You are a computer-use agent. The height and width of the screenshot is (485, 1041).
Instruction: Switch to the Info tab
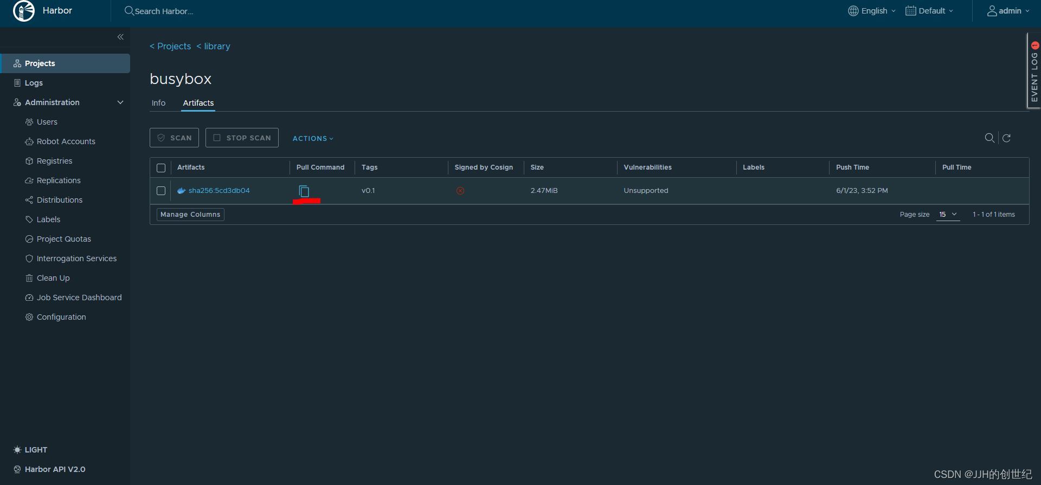pos(158,103)
